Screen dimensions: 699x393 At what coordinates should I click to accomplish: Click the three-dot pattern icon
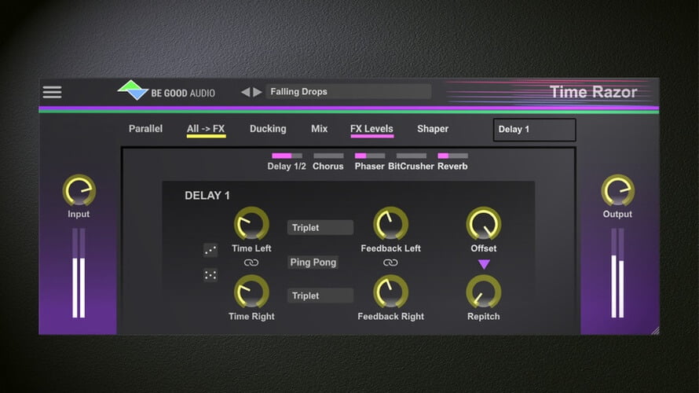tap(210, 250)
